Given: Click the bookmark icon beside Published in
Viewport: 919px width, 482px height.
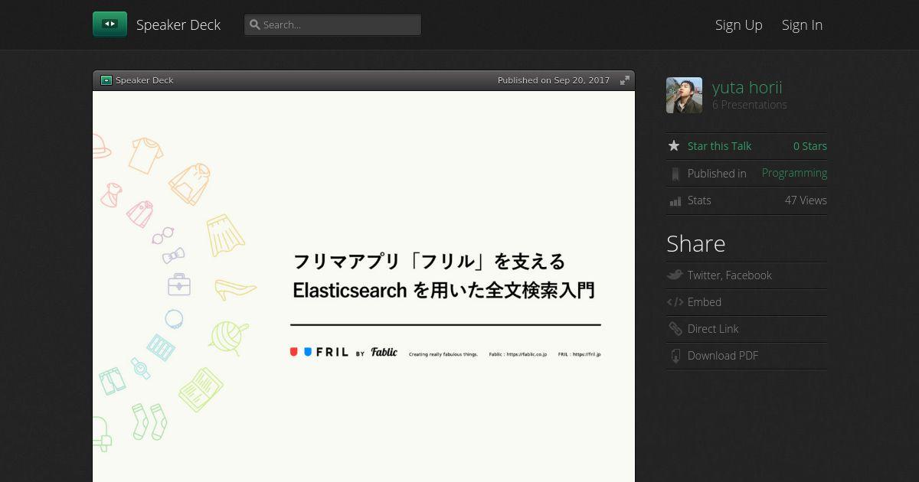Looking at the screenshot, I should pyautogui.click(x=675, y=174).
